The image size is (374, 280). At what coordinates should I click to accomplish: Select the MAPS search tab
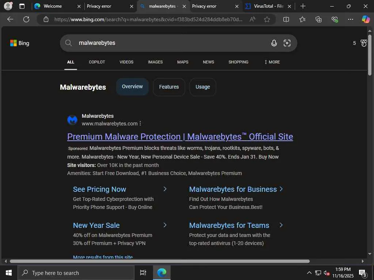pyautogui.click(x=183, y=62)
